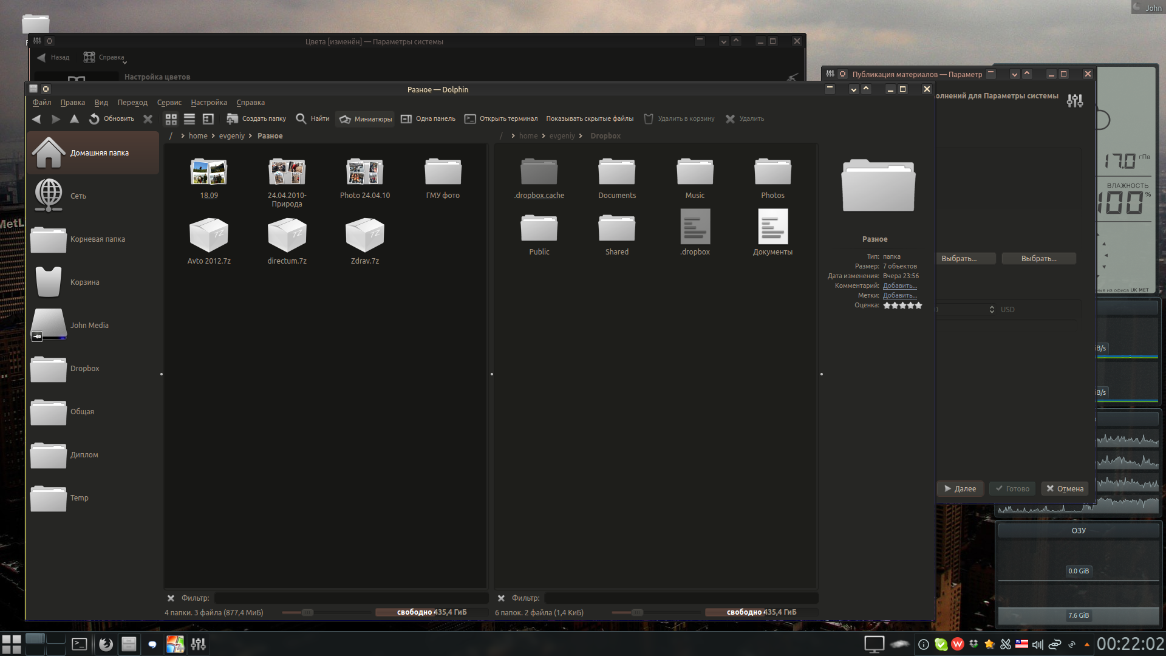Click Отмена in the publication dialog
1166x656 pixels.
[x=1065, y=489]
